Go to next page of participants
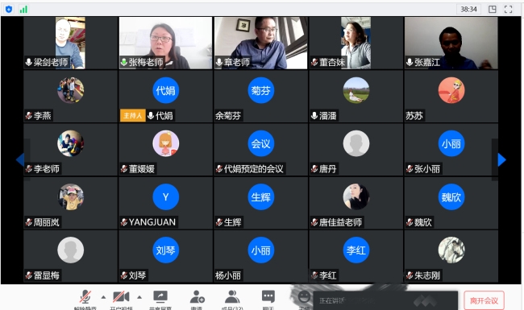This screenshot has height=310, width=524. click(x=501, y=159)
